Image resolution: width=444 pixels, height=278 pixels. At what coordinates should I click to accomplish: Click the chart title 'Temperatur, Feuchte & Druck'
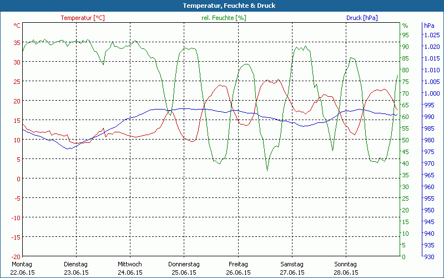pos(229,6)
